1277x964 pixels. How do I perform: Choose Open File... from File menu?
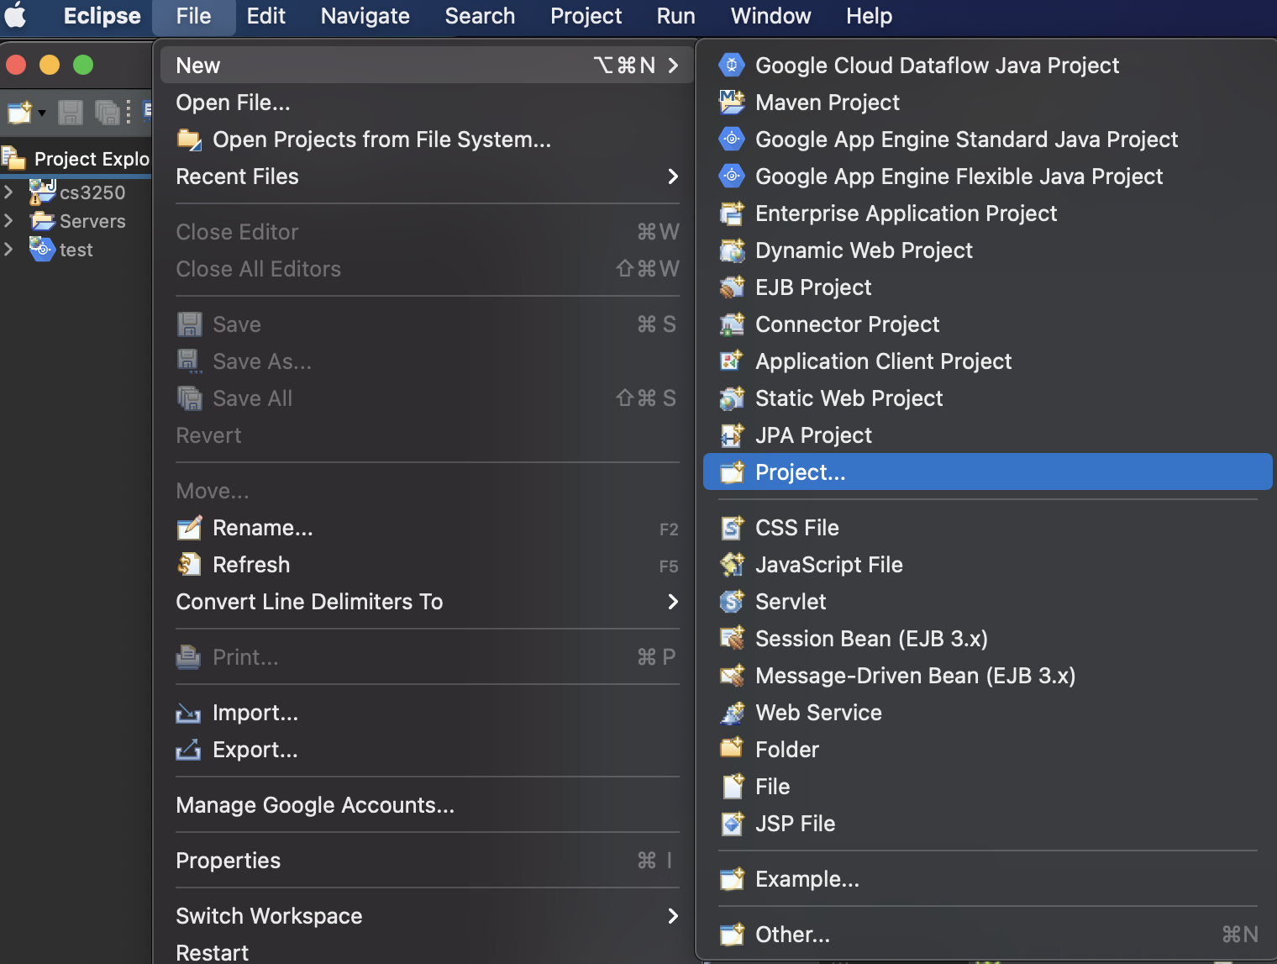(x=427, y=103)
